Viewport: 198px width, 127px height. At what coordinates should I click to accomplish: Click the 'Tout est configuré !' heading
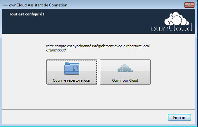coord(27,14)
